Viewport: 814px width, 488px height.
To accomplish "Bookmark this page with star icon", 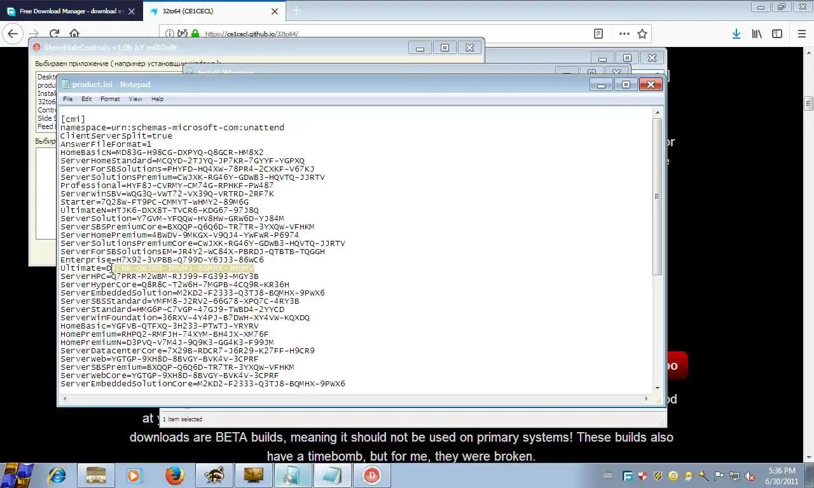I will click(642, 34).
